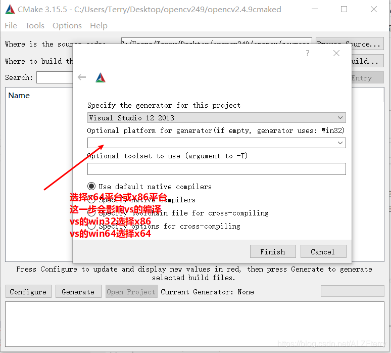The width and height of the screenshot is (391, 353).
Task: Click the Generate button
Action: point(78,291)
